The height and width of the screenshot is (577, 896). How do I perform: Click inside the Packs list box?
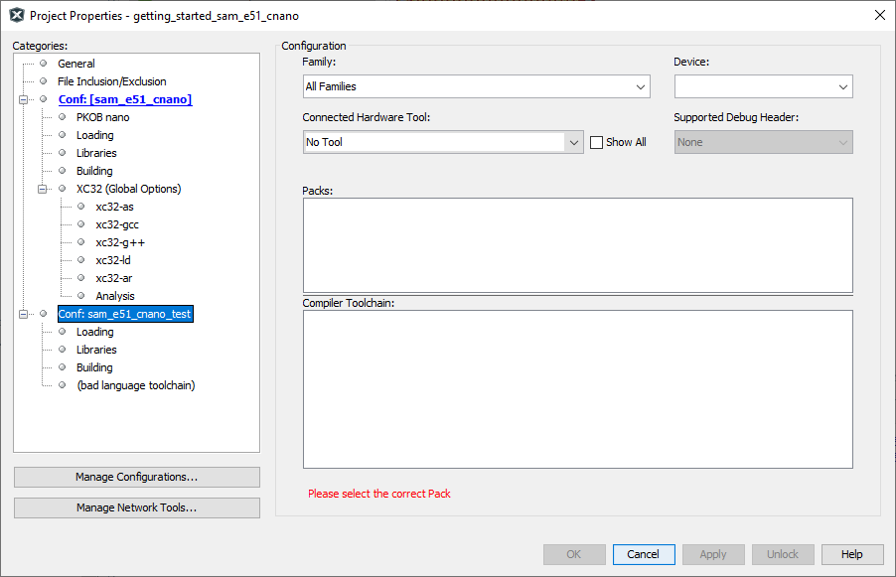coord(577,244)
